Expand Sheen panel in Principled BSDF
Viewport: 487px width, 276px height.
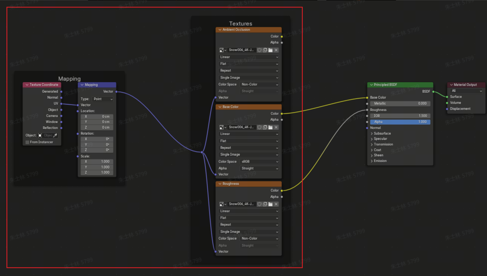[372, 155]
